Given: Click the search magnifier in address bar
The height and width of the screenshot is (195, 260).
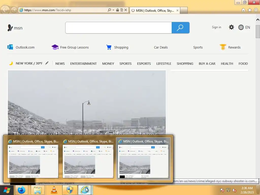Looking at the screenshot, I should tap(109, 10).
